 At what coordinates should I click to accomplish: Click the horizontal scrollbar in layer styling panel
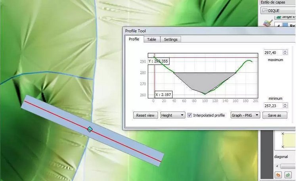tap(287, 166)
